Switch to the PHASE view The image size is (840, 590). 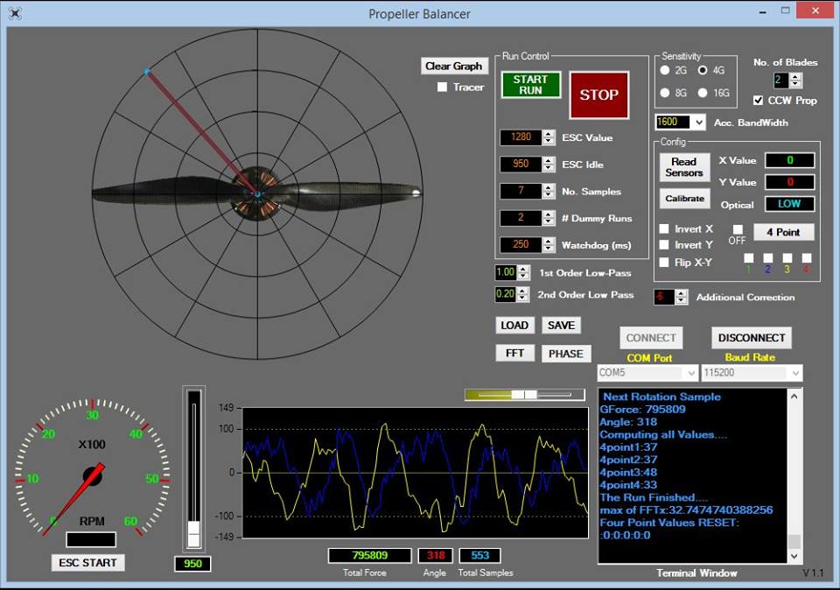tap(566, 354)
